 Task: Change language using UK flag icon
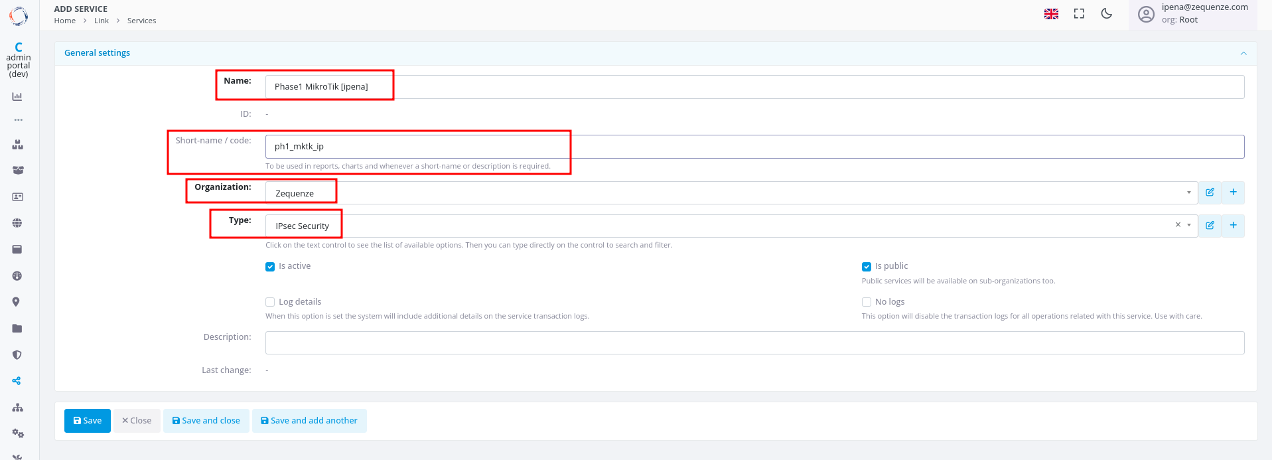[1051, 14]
